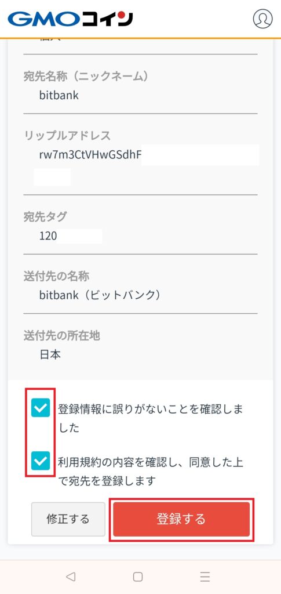Click the 修正する button
The width and height of the screenshot is (281, 594).
(68, 519)
